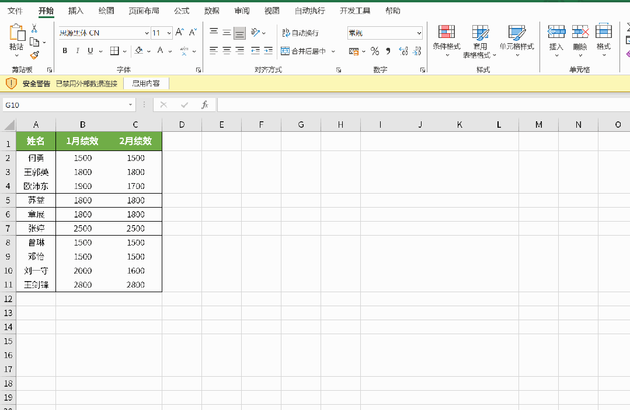Screen dimensions: 630x410
Task: Expand the Name Box dropdown arrow
Action: point(131,105)
